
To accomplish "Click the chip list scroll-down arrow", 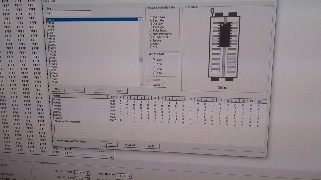I will [x=141, y=84].
